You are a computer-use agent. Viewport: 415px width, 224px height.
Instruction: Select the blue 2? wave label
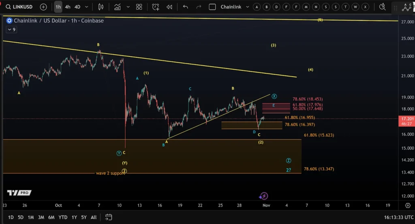coord(289,170)
